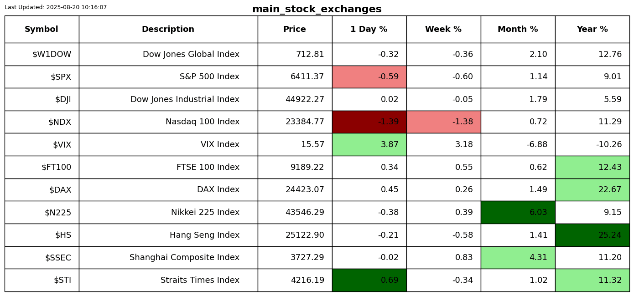Select the pink S&P 500 1 Day cell
634x296 pixels.
click(369, 77)
